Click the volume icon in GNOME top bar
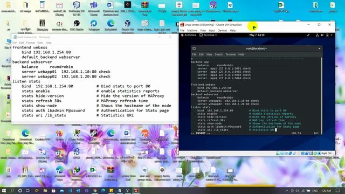Viewport: 345px width, 194px height. click(x=322, y=35)
